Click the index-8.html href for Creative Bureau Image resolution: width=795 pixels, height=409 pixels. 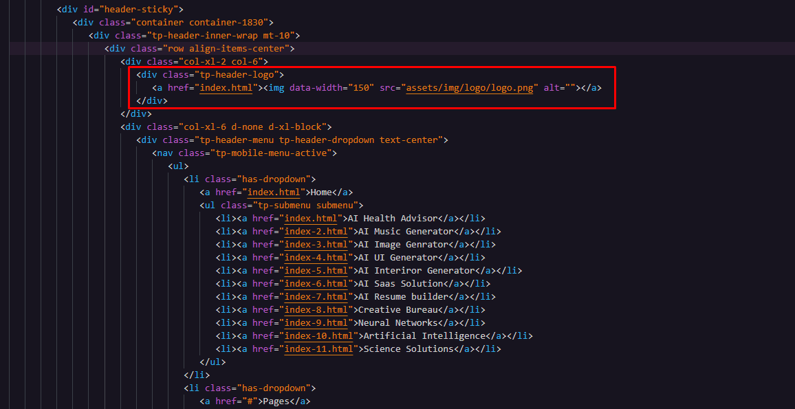(316, 310)
